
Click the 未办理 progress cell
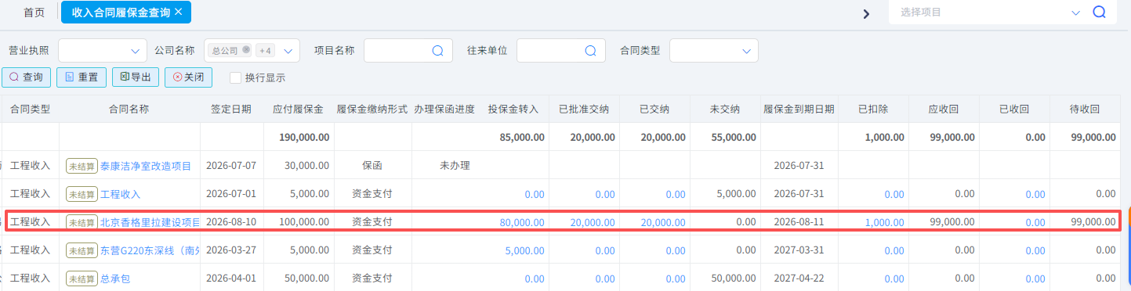pos(455,166)
